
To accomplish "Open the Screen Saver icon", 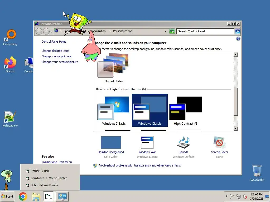I will [x=219, y=143].
